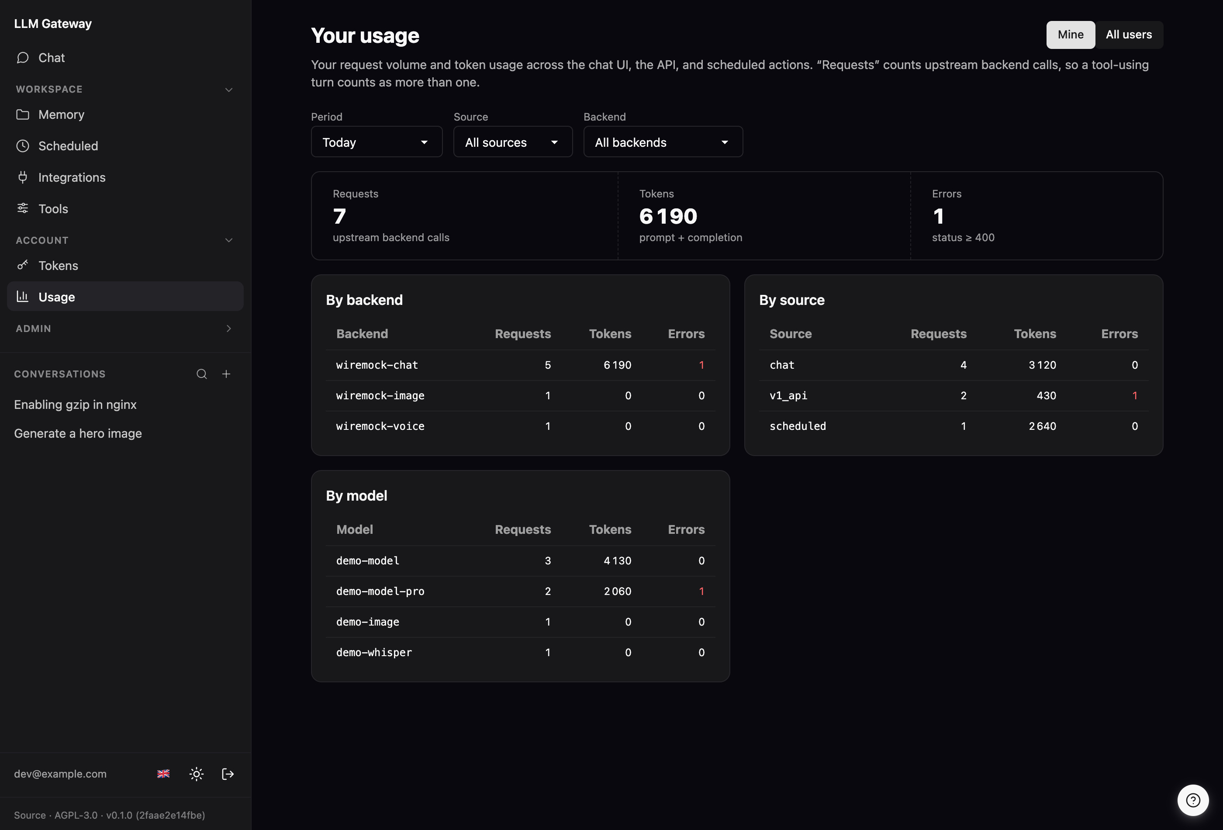Open Memory in the workspace section

pos(125,115)
